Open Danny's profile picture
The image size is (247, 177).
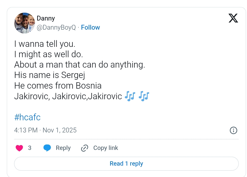(25, 23)
